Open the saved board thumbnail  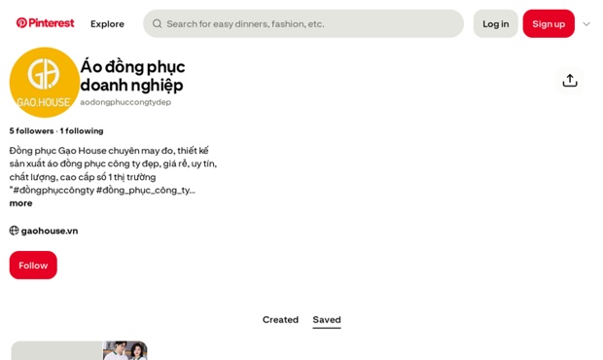(x=79, y=350)
